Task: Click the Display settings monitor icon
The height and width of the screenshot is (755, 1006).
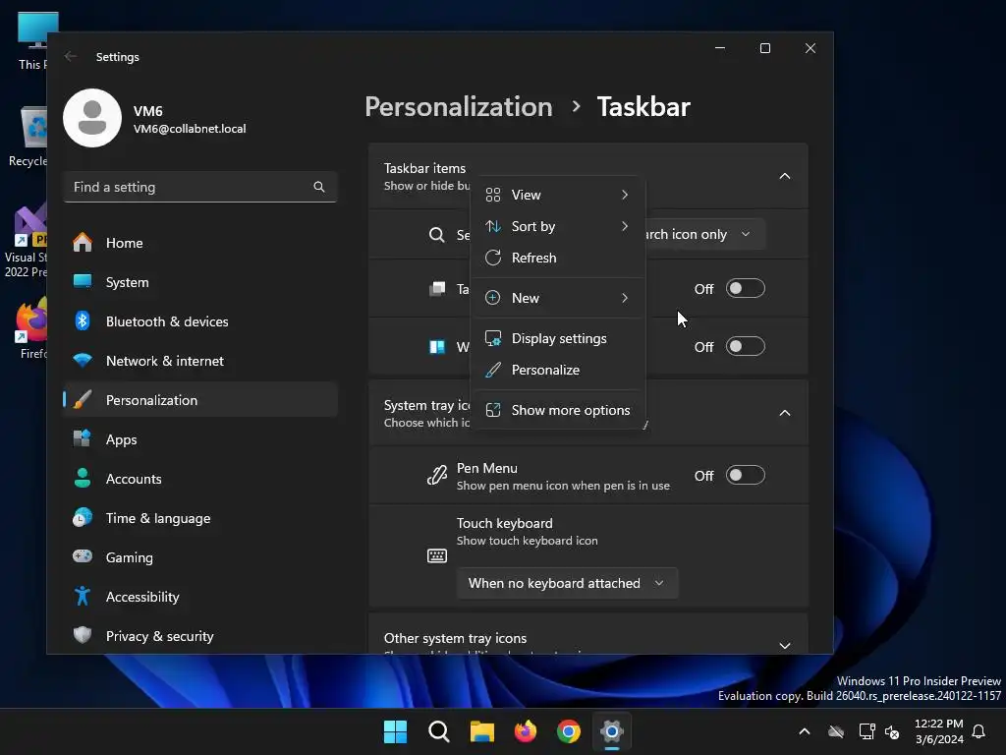Action: 493,338
